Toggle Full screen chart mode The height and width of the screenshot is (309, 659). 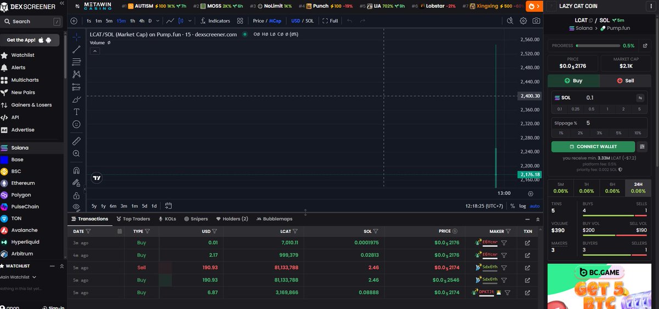330,21
